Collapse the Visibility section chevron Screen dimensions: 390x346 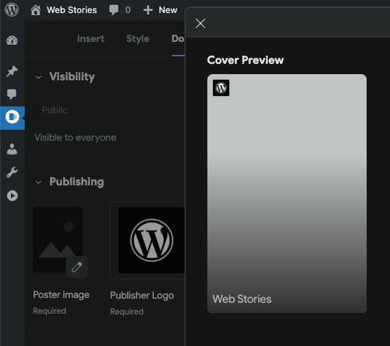(x=38, y=78)
